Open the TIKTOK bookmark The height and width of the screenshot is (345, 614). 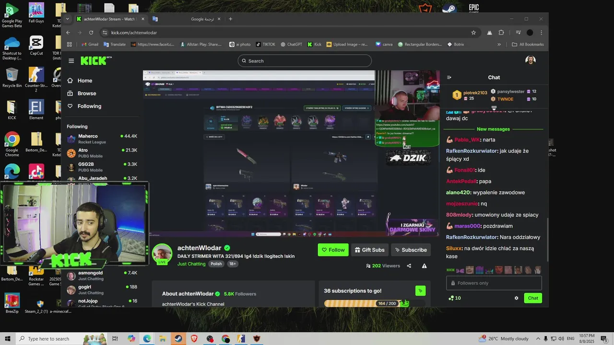(x=266, y=44)
